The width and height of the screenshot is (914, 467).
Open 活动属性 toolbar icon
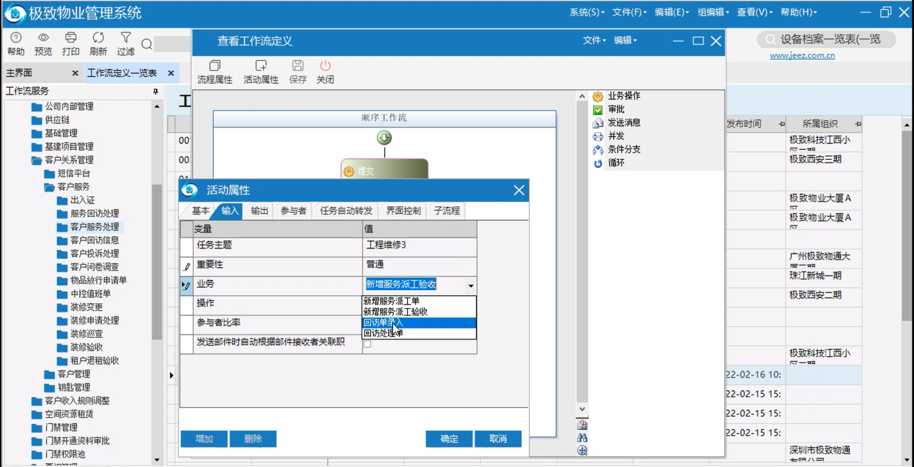pyautogui.click(x=261, y=72)
